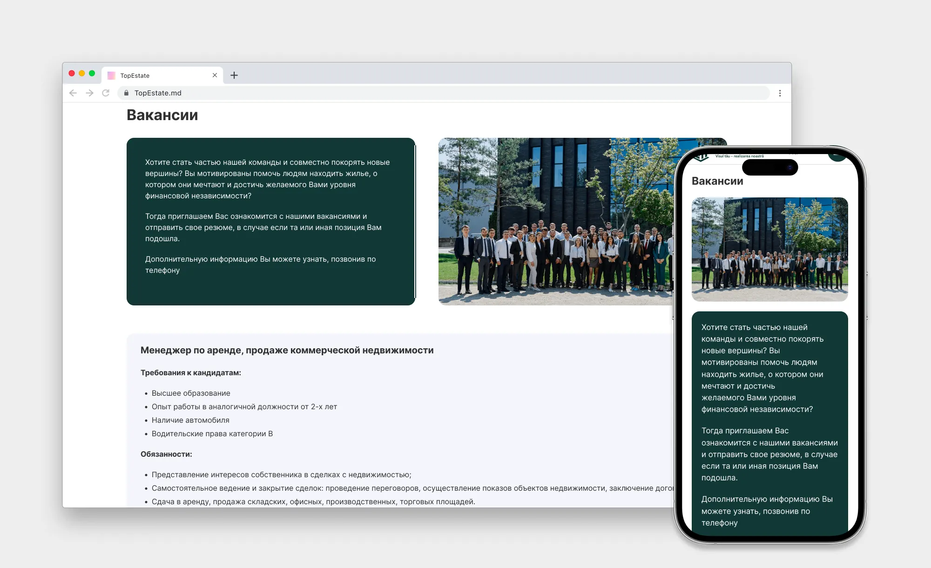Click the team photo on the phone screen
The height and width of the screenshot is (568, 931).
click(769, 249)
